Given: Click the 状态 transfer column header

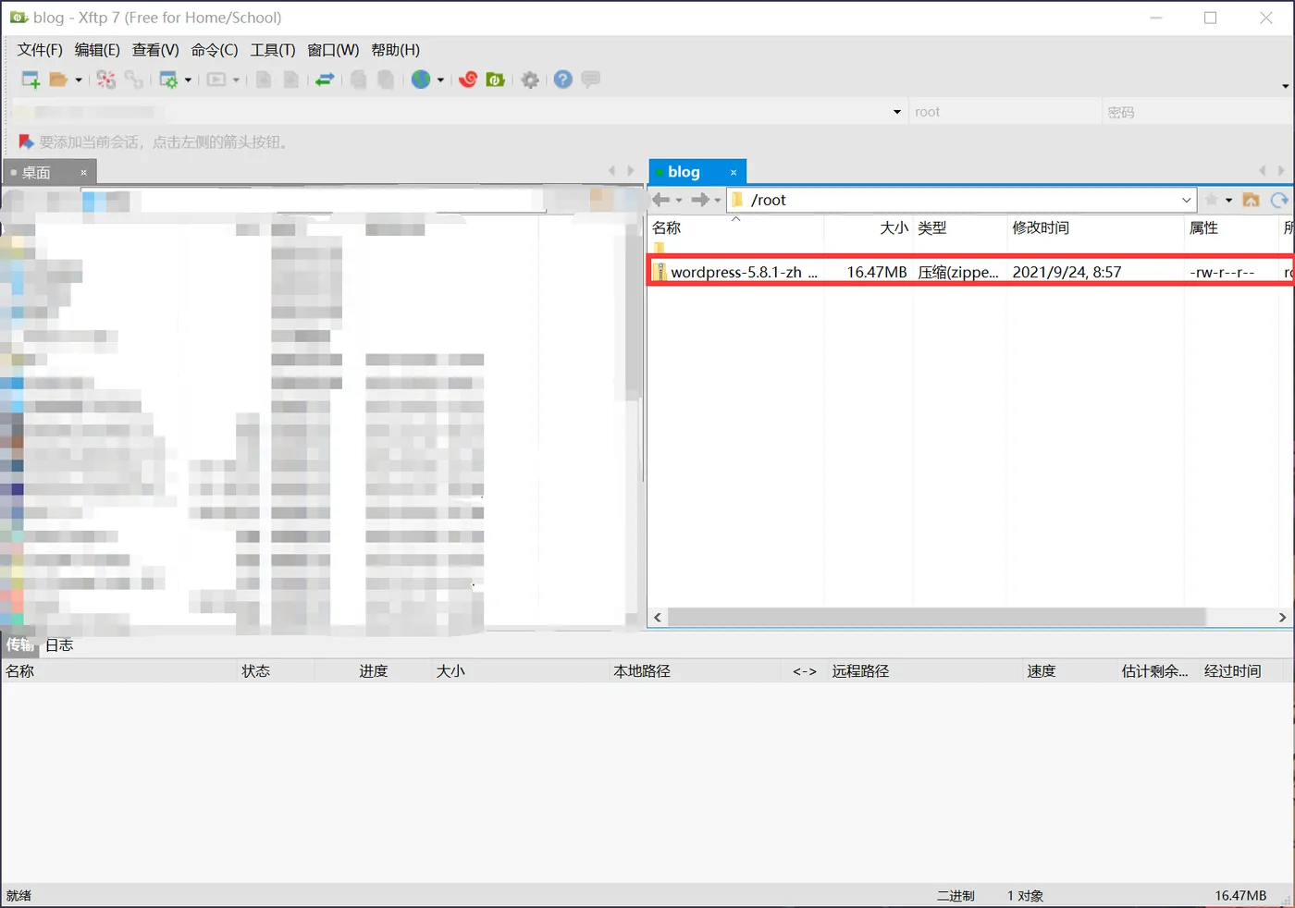Looking at the screenshot, I should click(x=274, y=671).
